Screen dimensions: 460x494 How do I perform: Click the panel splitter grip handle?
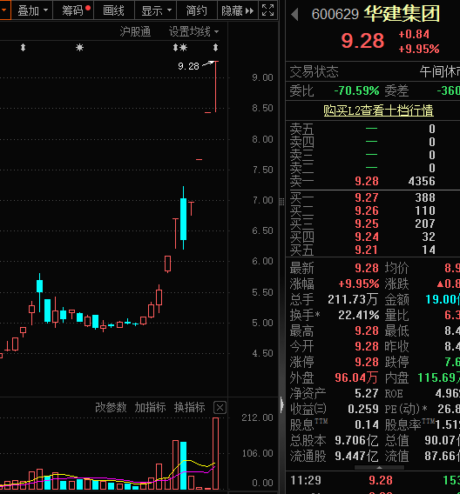[281, 202]
